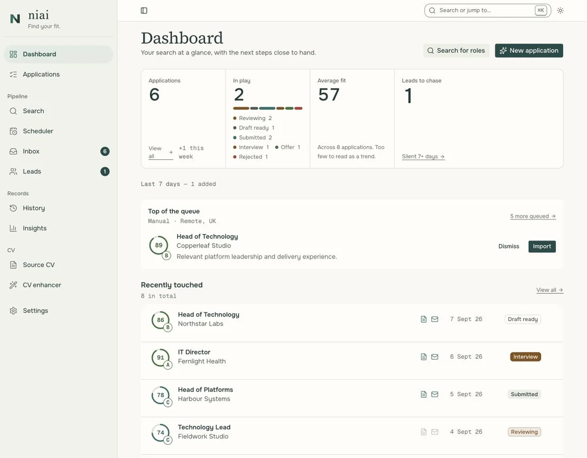The width and height of the screenshot is (587, 458).
Task: Open the History label in sidebar
Action: 34,208
